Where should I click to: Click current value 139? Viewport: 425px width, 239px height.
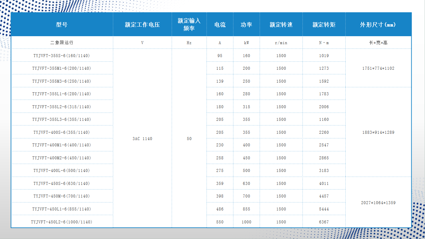tap(220, 81)
